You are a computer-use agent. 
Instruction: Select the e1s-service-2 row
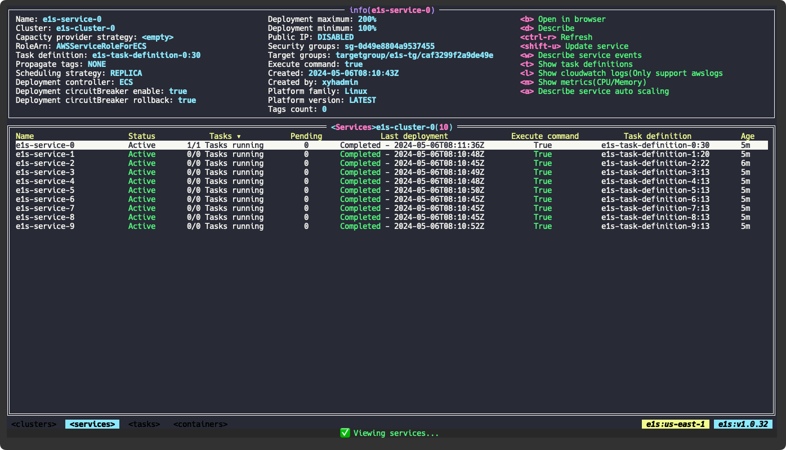392,163
